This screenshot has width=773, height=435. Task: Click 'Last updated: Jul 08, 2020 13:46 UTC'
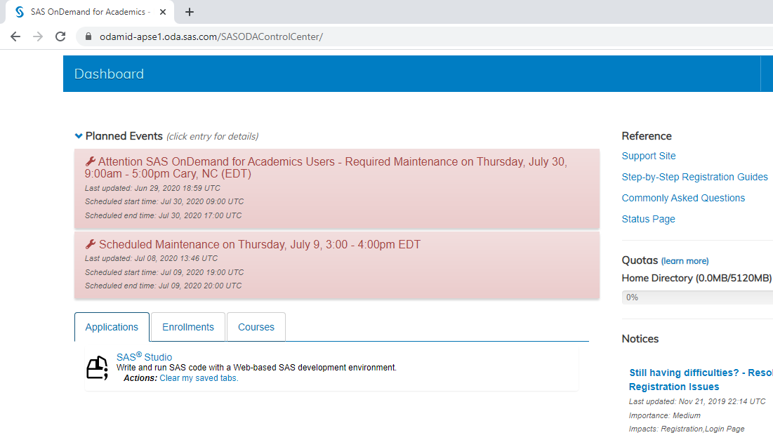(151, 258)
